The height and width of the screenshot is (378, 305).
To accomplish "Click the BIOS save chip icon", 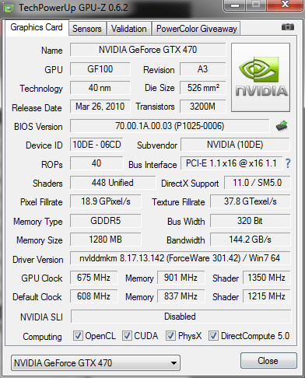I will click(x=282, y=126).
